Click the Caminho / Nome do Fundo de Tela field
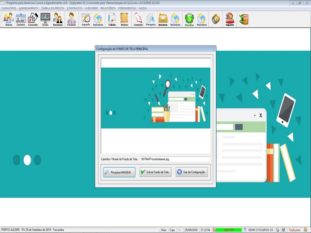The image size is (311, 233). pyautogui.click(x=175, y=159)
